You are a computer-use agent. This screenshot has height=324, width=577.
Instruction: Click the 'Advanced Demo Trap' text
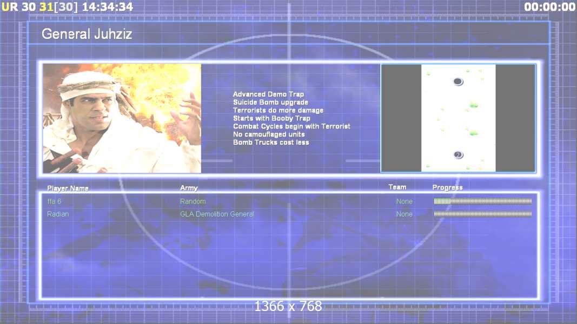coord(268,94)
